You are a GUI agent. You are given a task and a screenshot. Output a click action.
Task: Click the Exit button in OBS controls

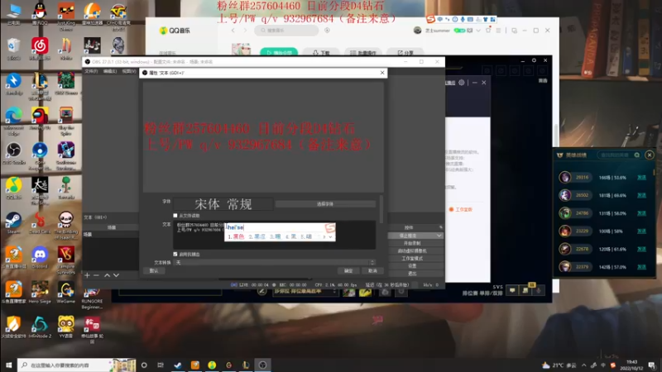411,274
